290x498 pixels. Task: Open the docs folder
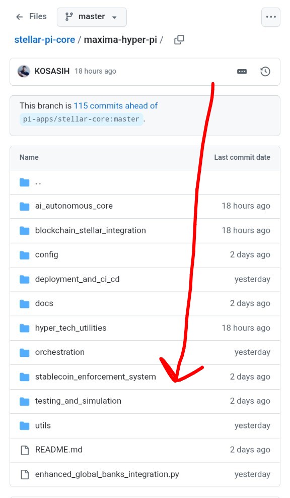44,303
